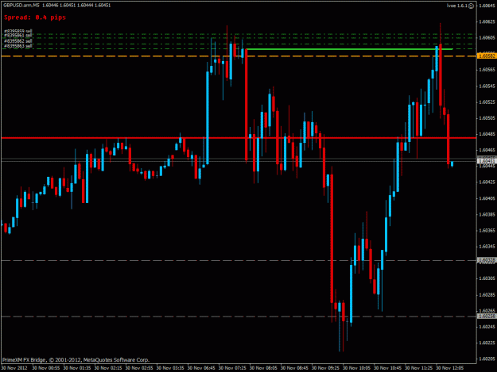Screen dimensions: 497x372
Task: Click the 1.60425 price scale value
Action: click(x=487, y=182)
